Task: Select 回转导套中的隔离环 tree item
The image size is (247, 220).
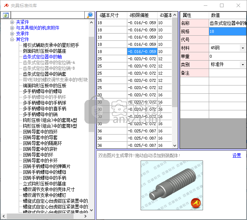Action: [42, 143]
